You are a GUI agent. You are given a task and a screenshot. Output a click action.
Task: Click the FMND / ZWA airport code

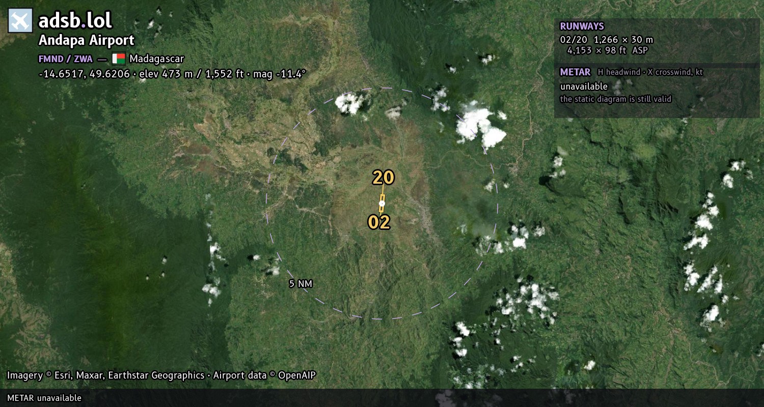(66, 59)
